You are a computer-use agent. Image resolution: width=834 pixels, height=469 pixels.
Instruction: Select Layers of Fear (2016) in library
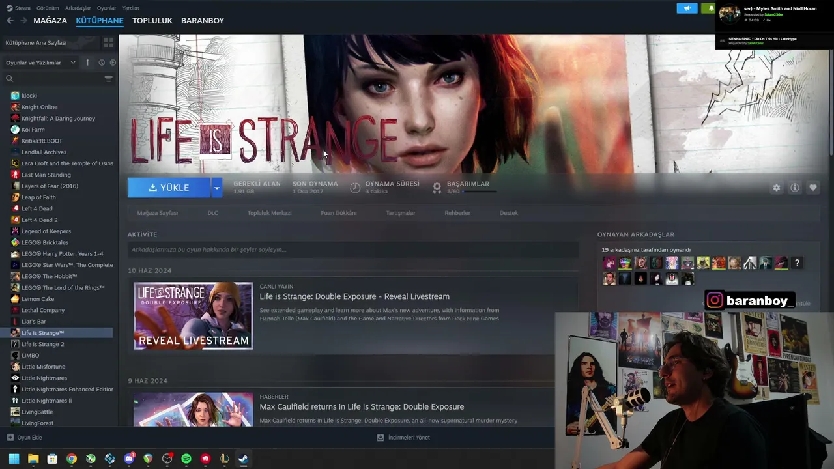coord(57,186)
